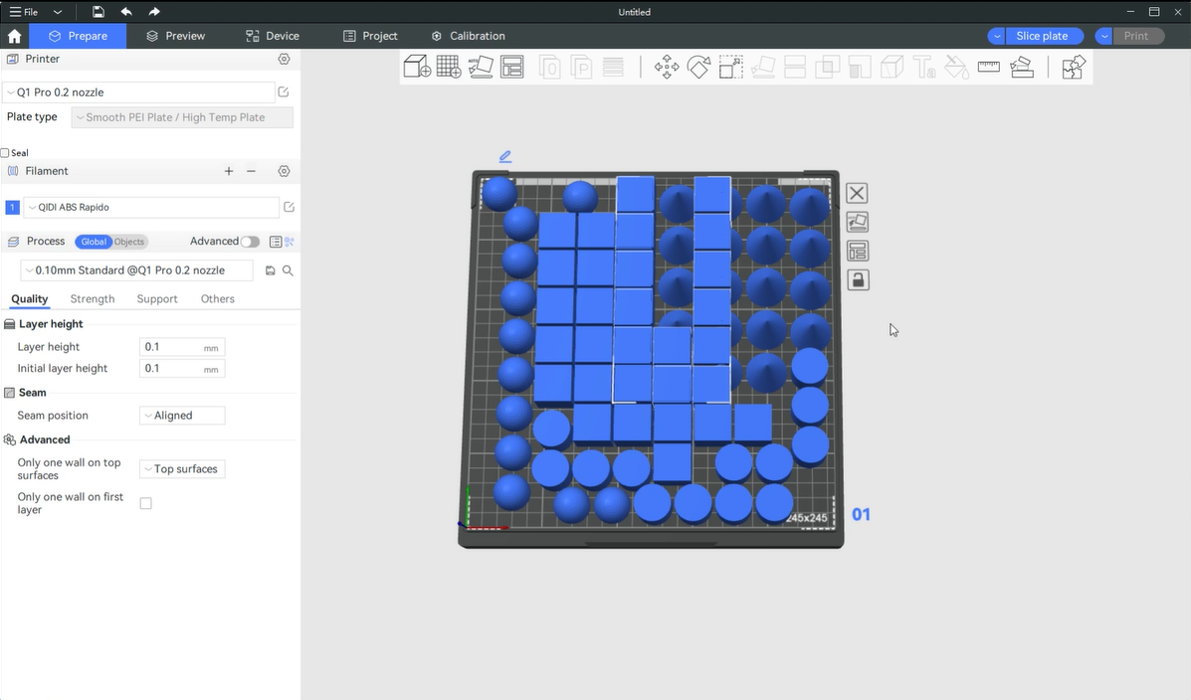Switch to the Preview tab

point(175,36)
